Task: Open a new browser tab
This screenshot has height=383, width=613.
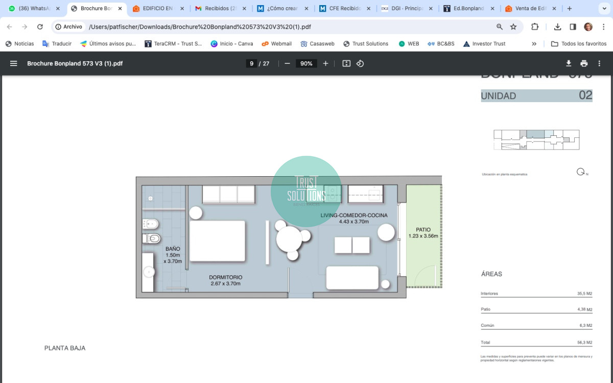Action: (x=570, y=9)
